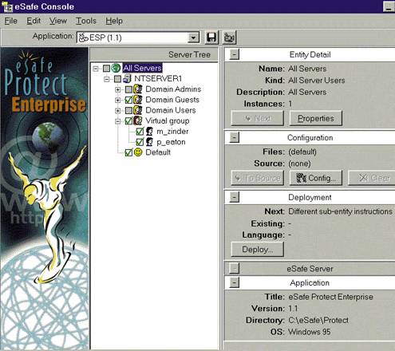Click the Clear button
Viewport: 395px width, 351px height.
pos(372,178)
